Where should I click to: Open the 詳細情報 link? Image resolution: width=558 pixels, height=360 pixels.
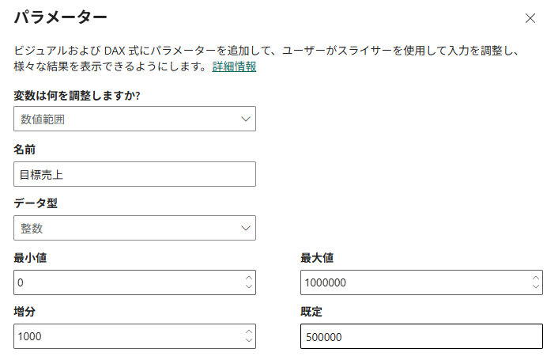pyautogui.click(x=234, y=66)
